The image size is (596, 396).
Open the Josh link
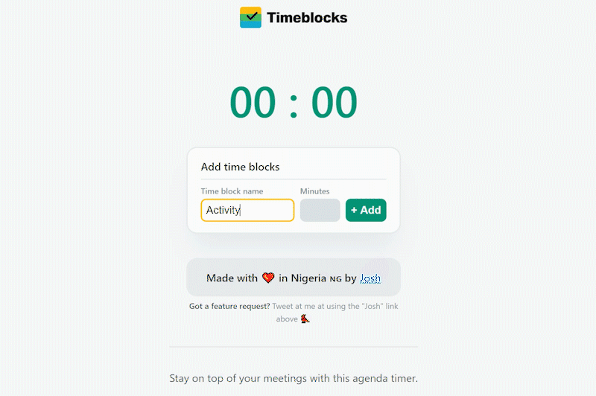pyautogui.click(x=370, y=278)
